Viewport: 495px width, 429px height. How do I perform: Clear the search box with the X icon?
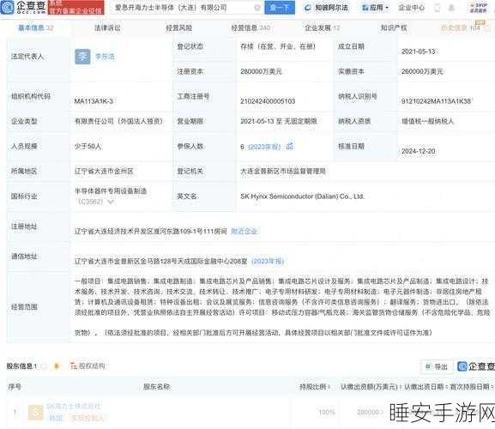(257, 8)
